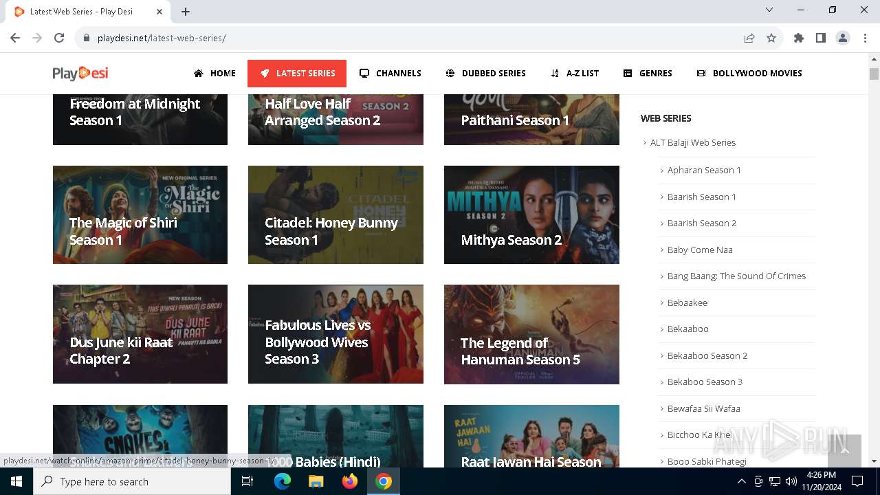Open Apharan Season 1 link
Screen dimensions: 880x495
pyautogui.click(x=704, y=170)
